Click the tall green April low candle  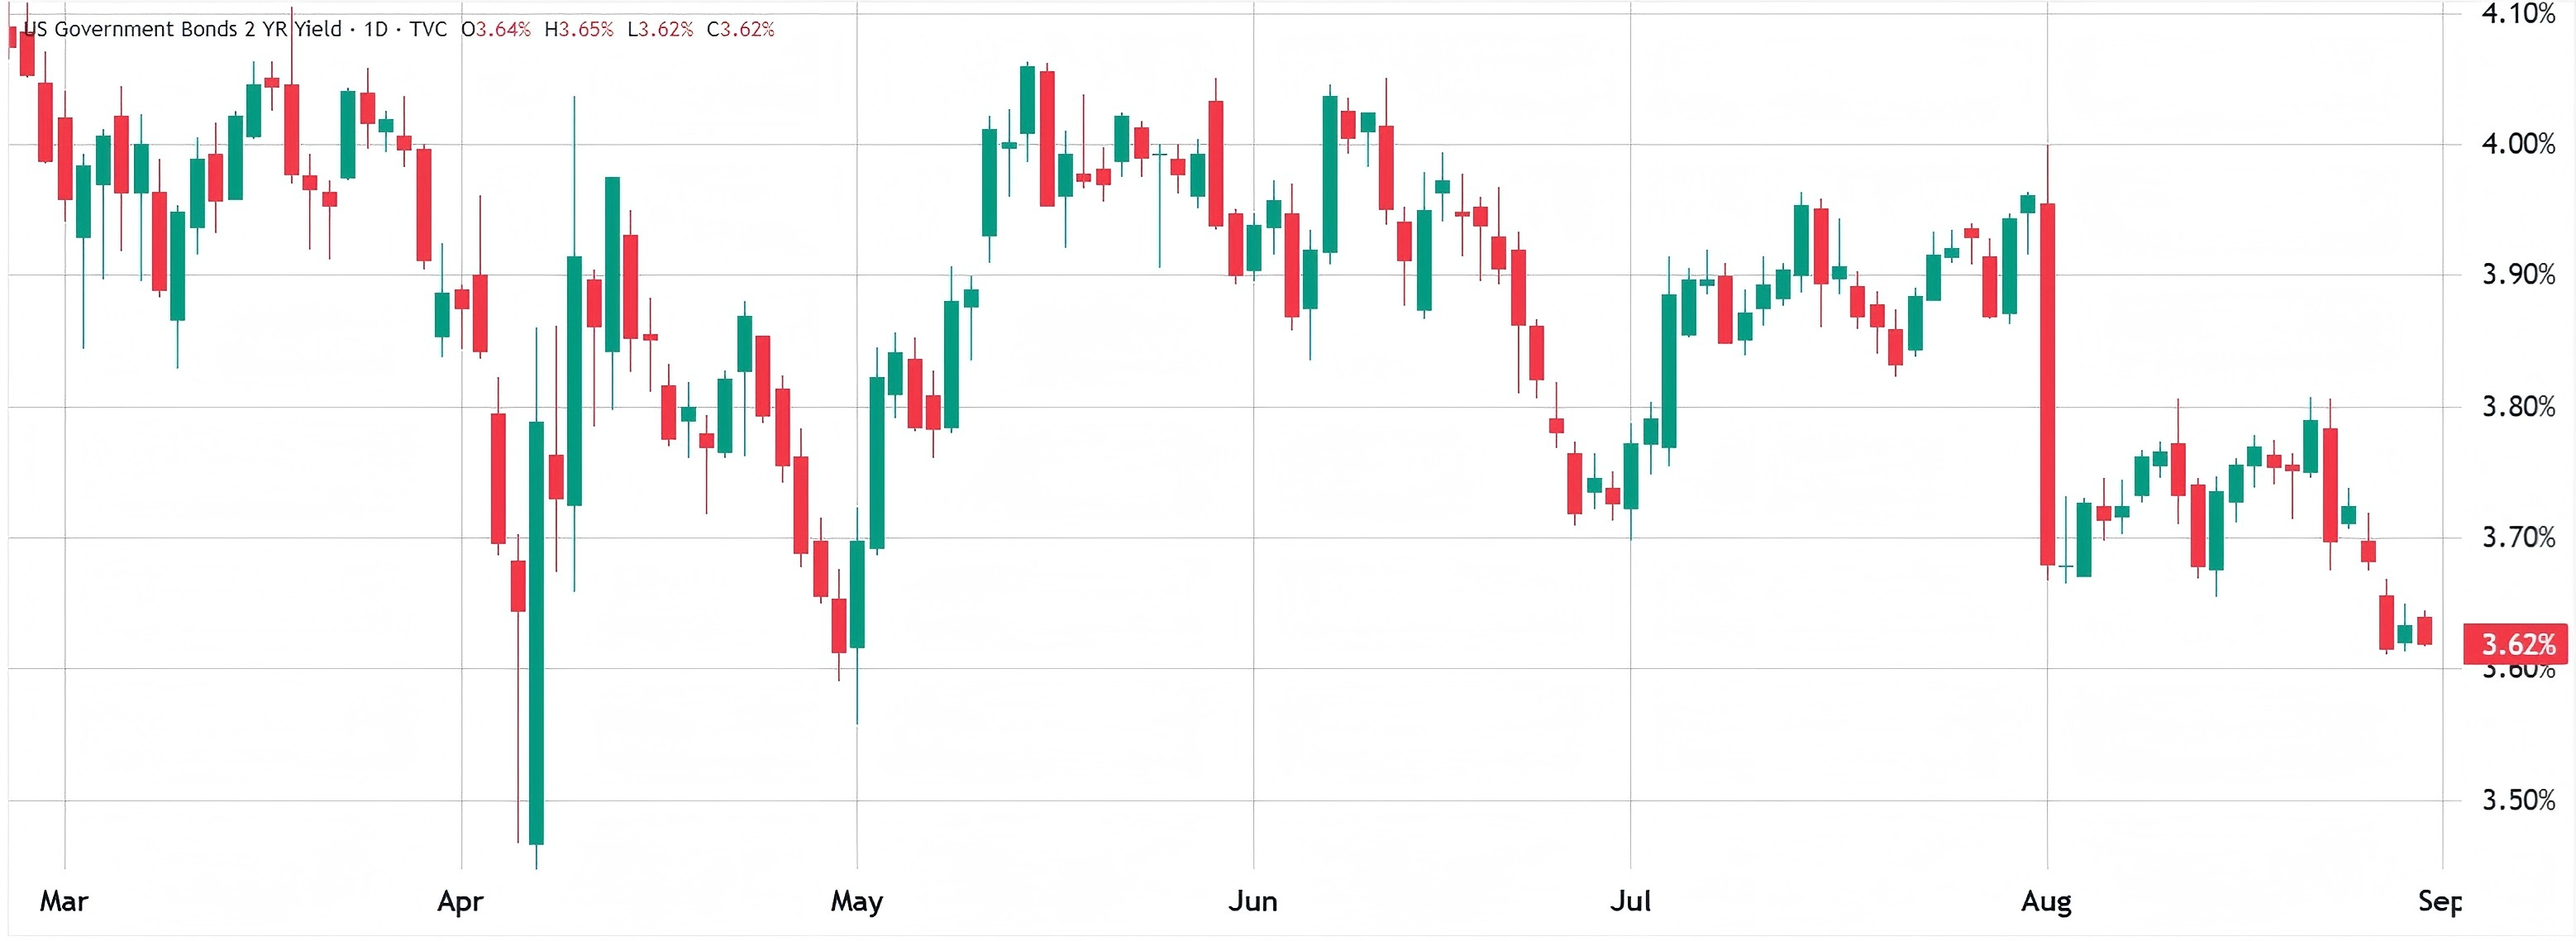point(536,632)
